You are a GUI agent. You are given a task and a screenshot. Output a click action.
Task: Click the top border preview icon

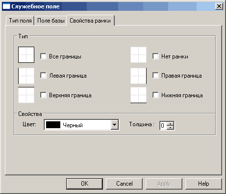pyautogui.click(x=26, y=95)
